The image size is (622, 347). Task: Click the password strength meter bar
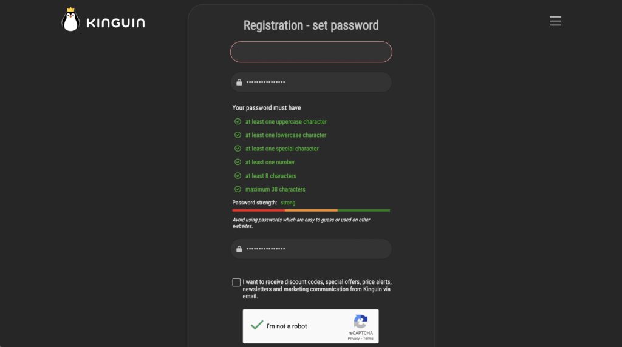click(x=311, y=211)
